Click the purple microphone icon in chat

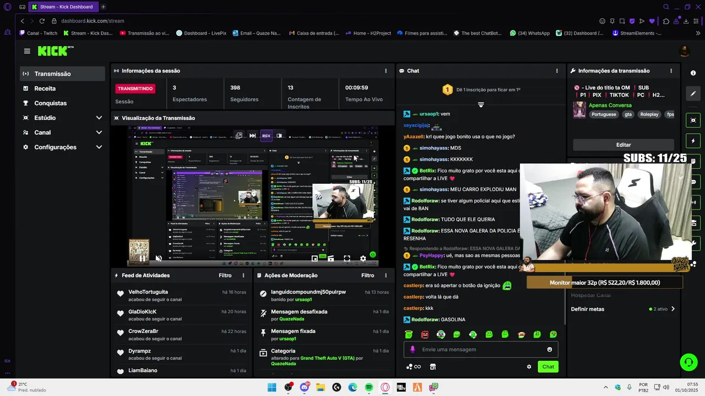click(x=413, y=349)
